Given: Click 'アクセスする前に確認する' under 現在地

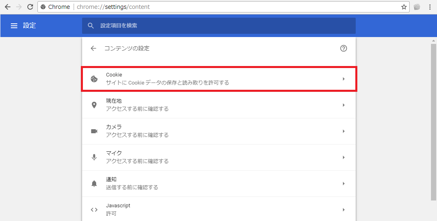Looking at the screenshot, I should click(137, 109).
